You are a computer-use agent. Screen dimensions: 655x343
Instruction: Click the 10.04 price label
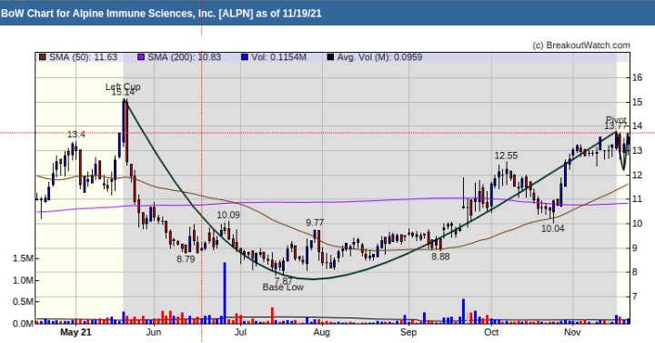[x=553, y=228]
